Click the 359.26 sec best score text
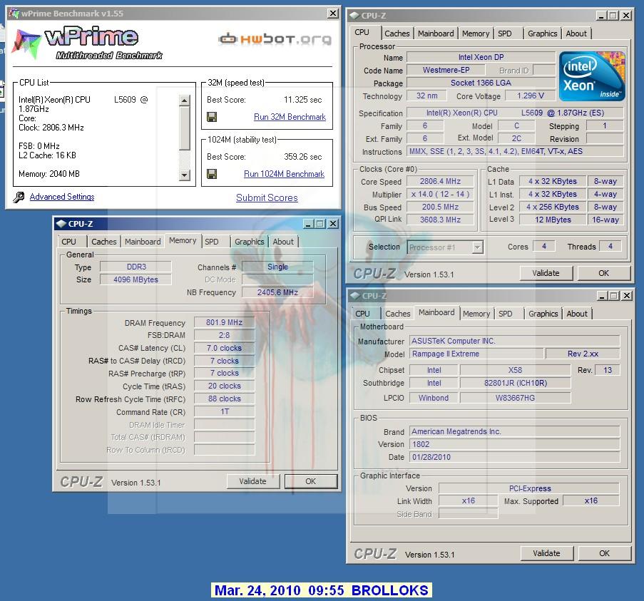The height and width of the screenshot is (601, 644). [x=302, y=157]
